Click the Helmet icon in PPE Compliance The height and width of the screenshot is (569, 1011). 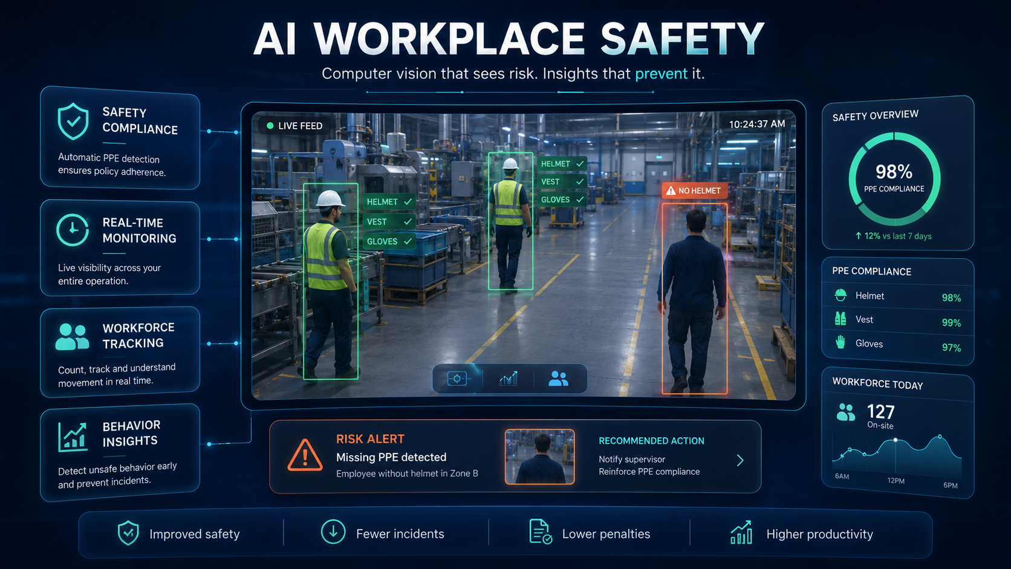[x=840, y=296]
